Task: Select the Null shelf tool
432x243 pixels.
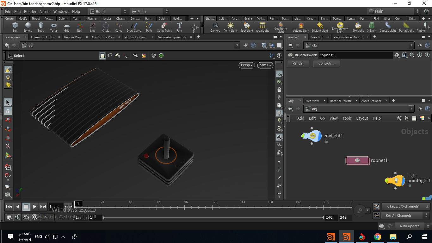Action: pyautogui.click(x=80, y=27)
